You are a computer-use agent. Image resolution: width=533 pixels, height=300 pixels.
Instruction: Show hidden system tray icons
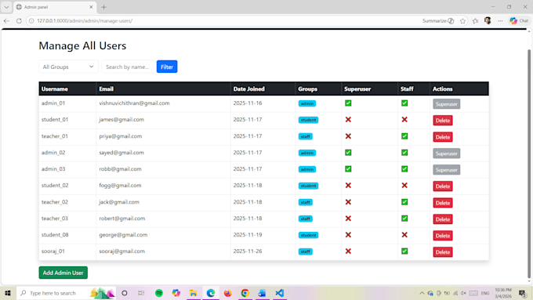point(422,293)
